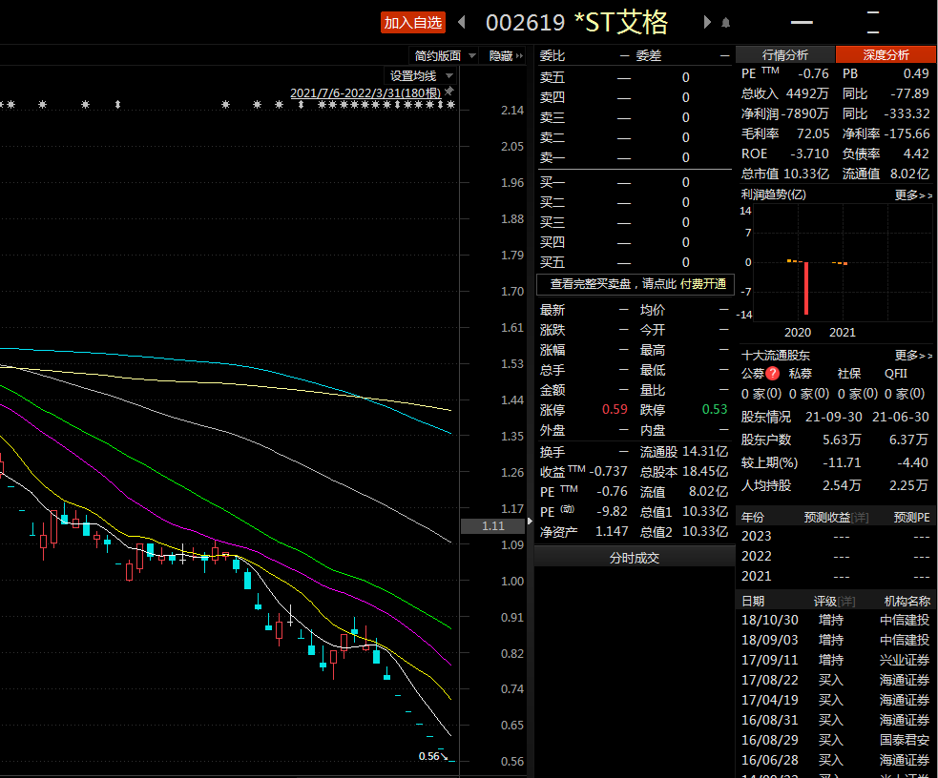
Task: Open 更多>> beside 利润趋势(亿)
Action: point(913,194)
